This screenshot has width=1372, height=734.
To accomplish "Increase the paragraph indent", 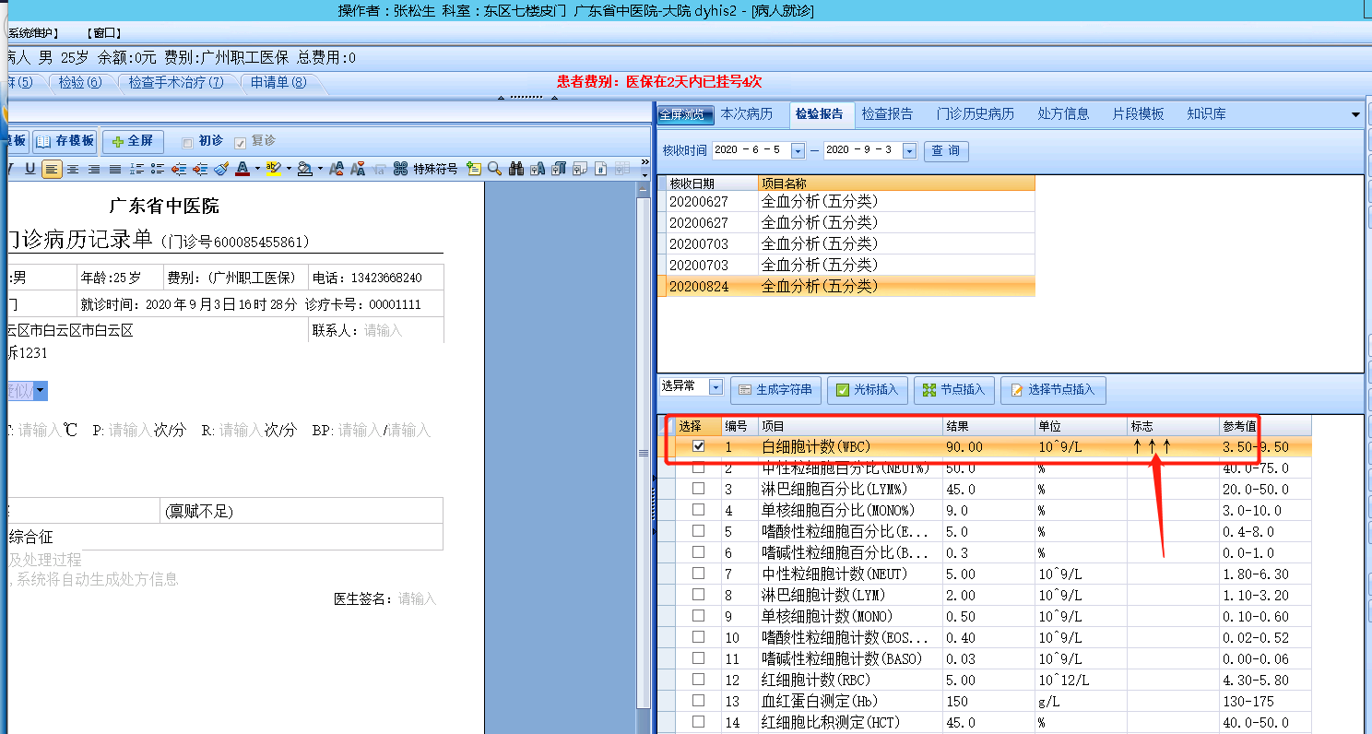I will point(200,169).
